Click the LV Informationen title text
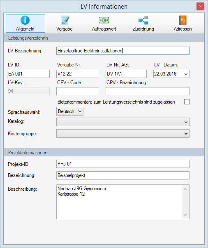Image resolution: width=208 pixels, height=248 pixels. [104, 7]
